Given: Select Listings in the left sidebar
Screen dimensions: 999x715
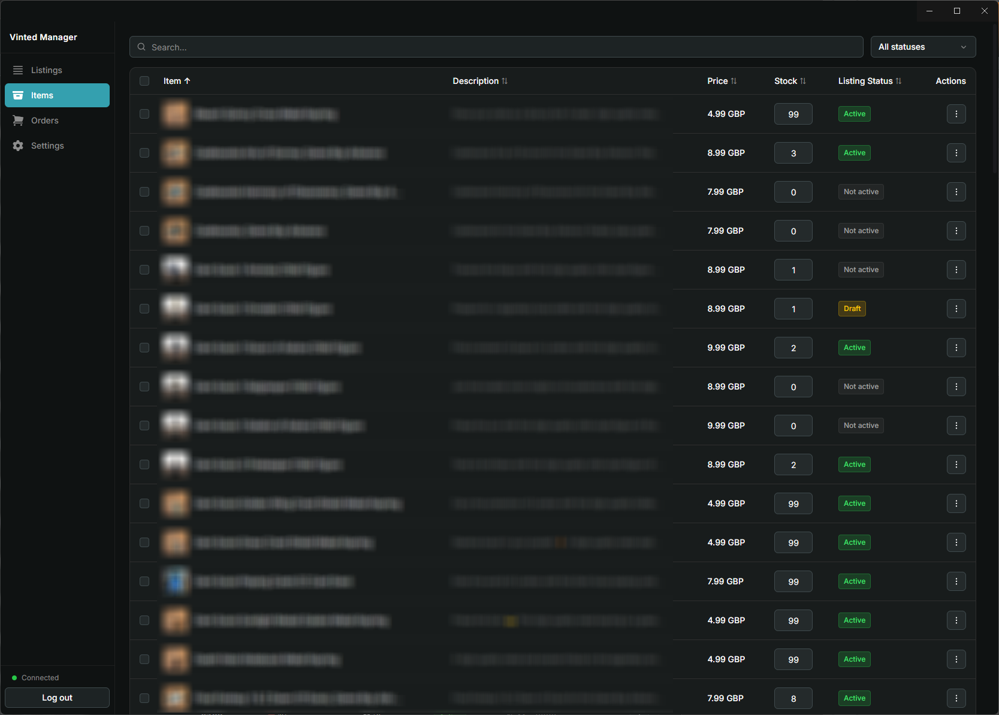Looking at the screenshot, I should [46, 70].
